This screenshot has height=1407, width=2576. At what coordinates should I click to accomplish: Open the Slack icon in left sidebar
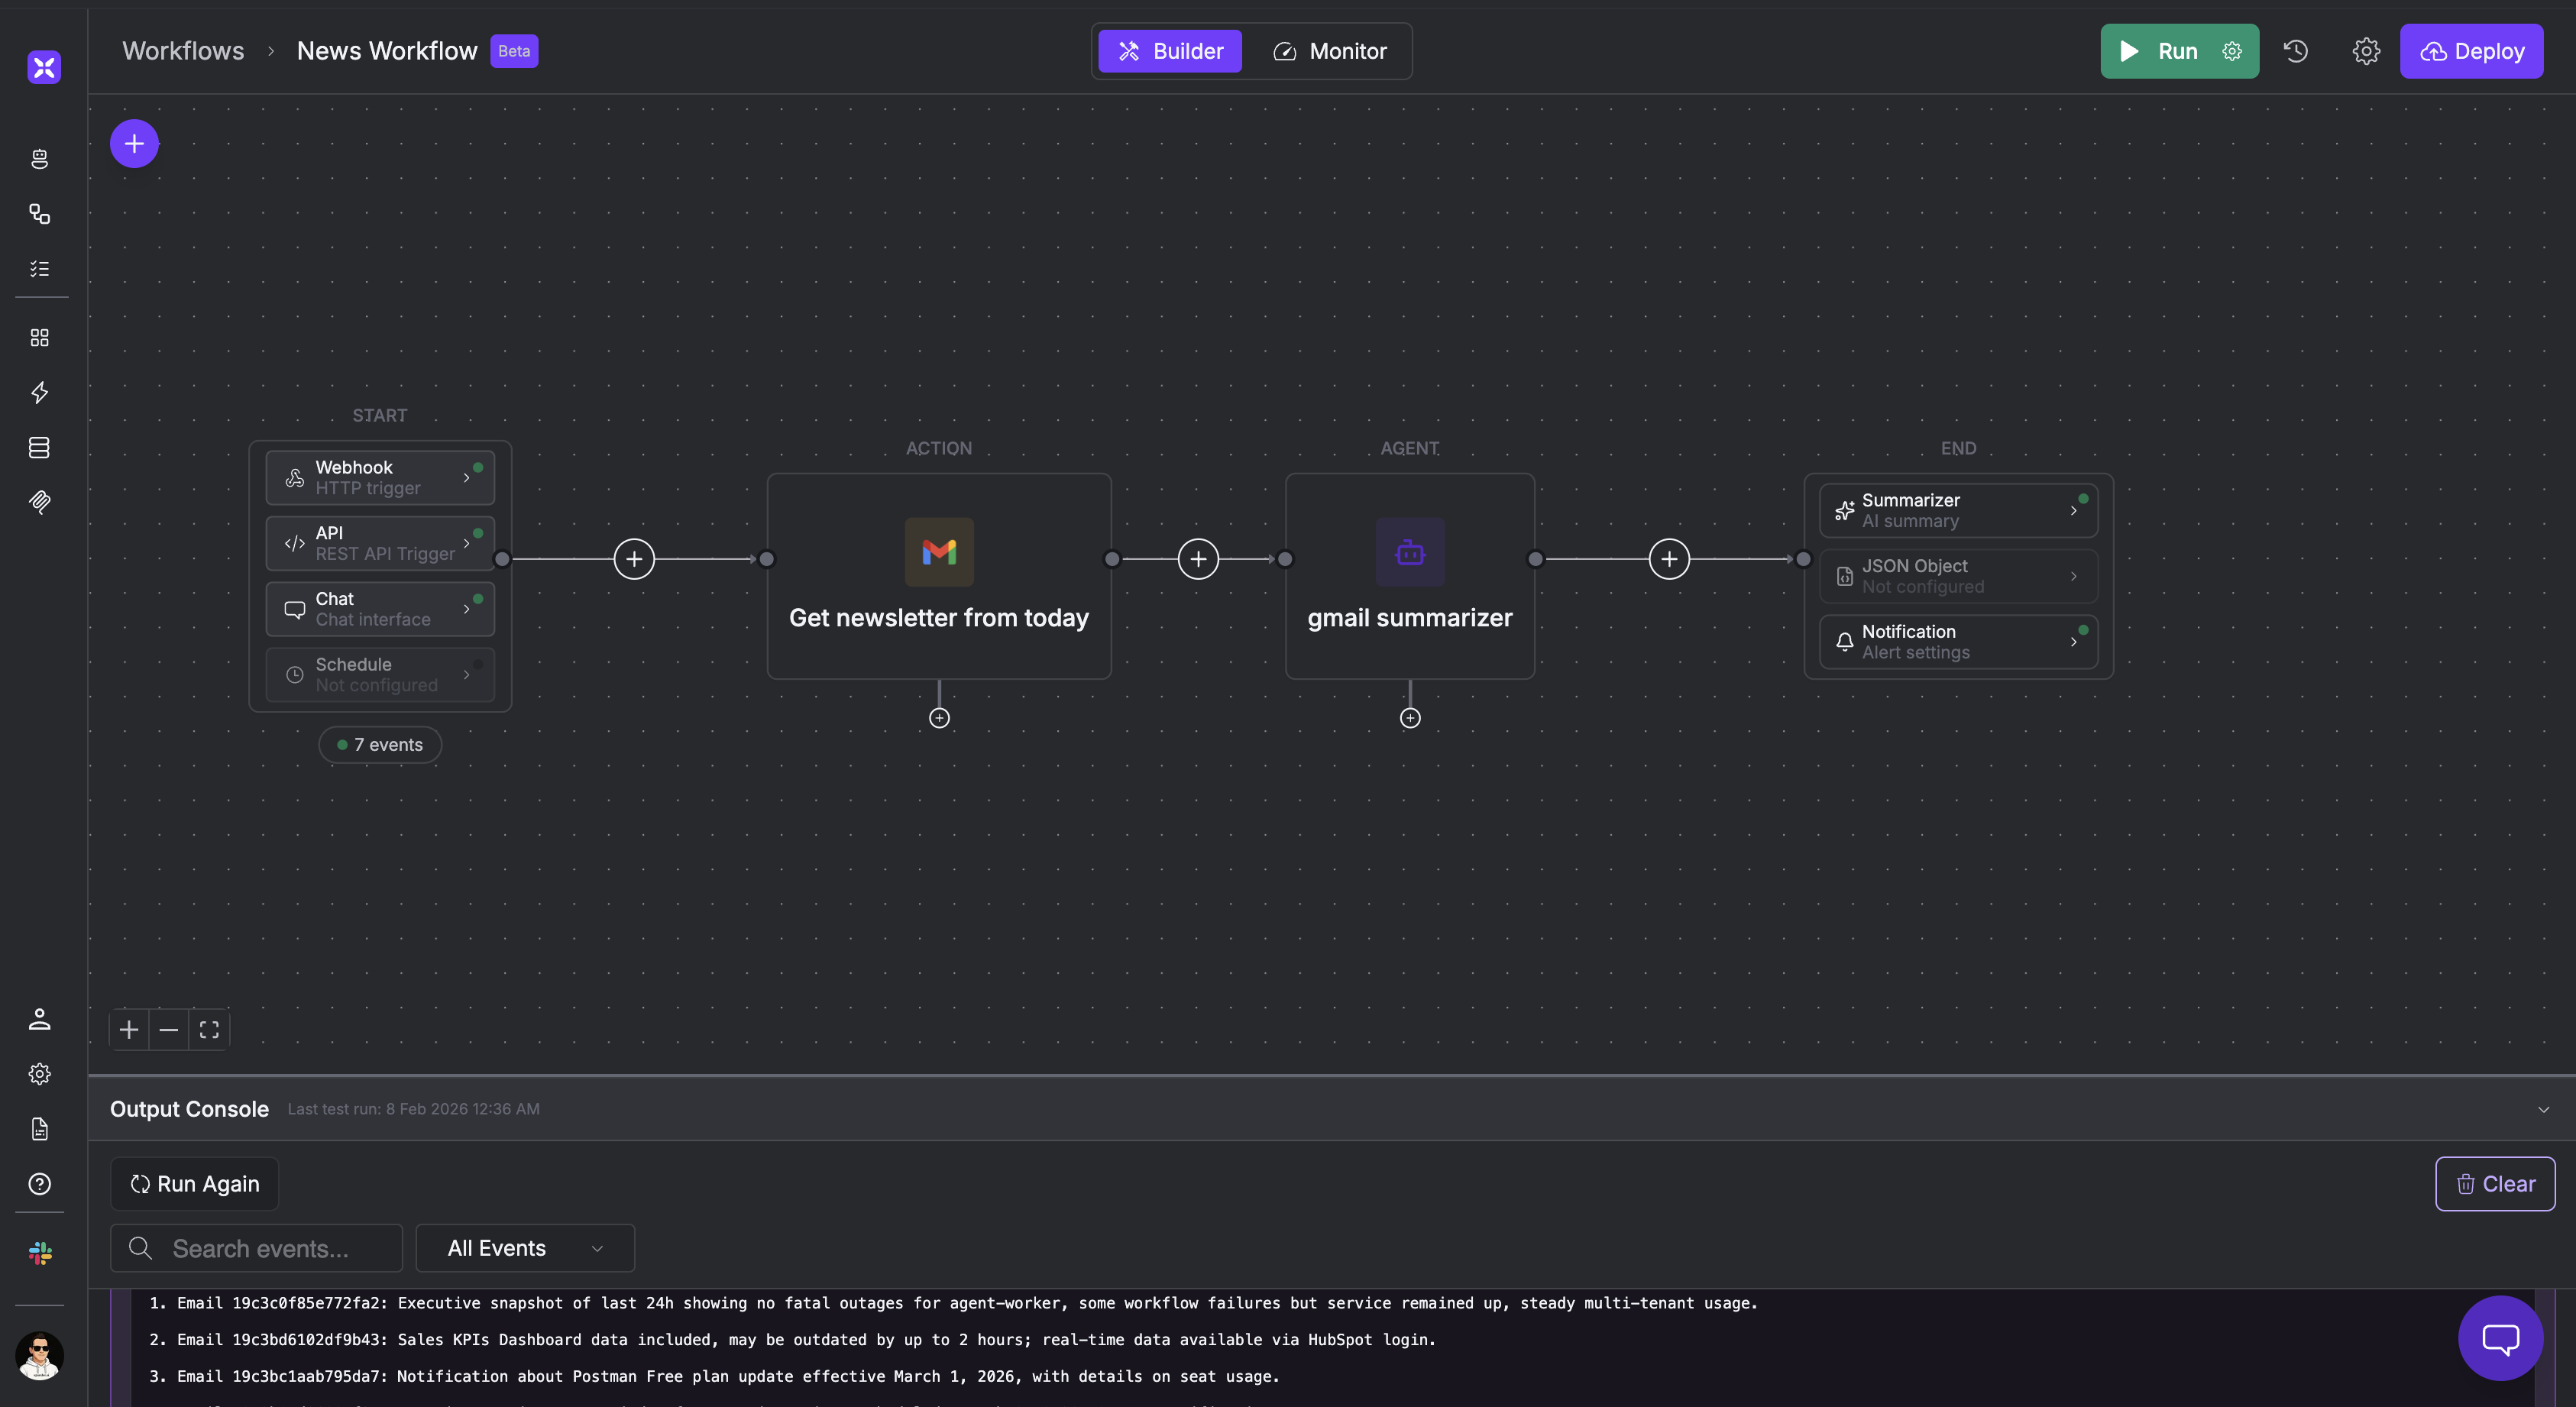pyautogui.click(x=40, y=1253)
